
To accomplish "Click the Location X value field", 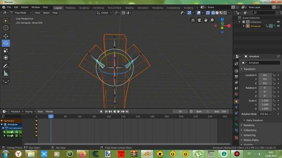I will [x=265, y=75].
